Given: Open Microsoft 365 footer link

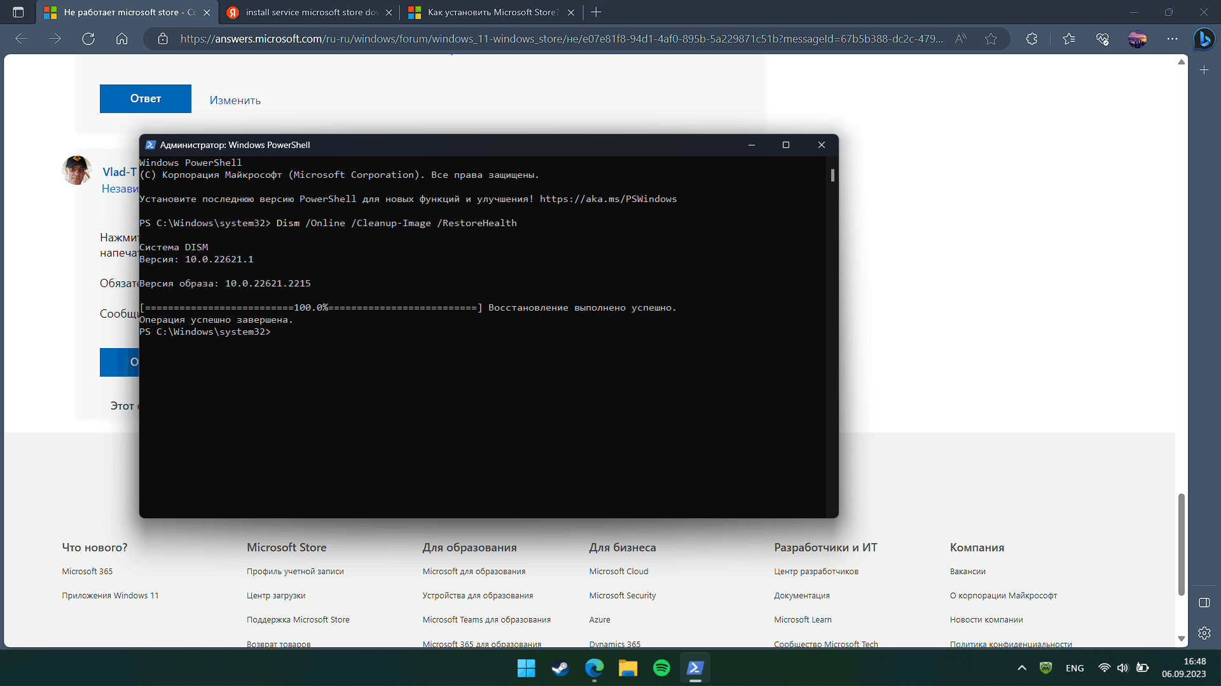Looking at the screenshot, I should coord(87,571).
